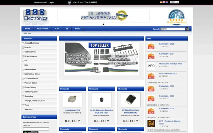Click the search magnifier button

click(187, 29)
